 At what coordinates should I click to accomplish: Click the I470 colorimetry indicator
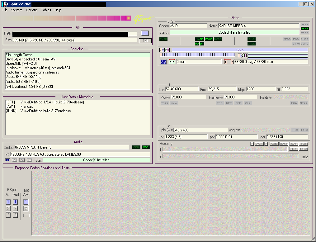pos(304,39)
